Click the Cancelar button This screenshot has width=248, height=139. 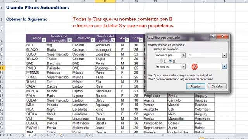[x=217, y=86]
